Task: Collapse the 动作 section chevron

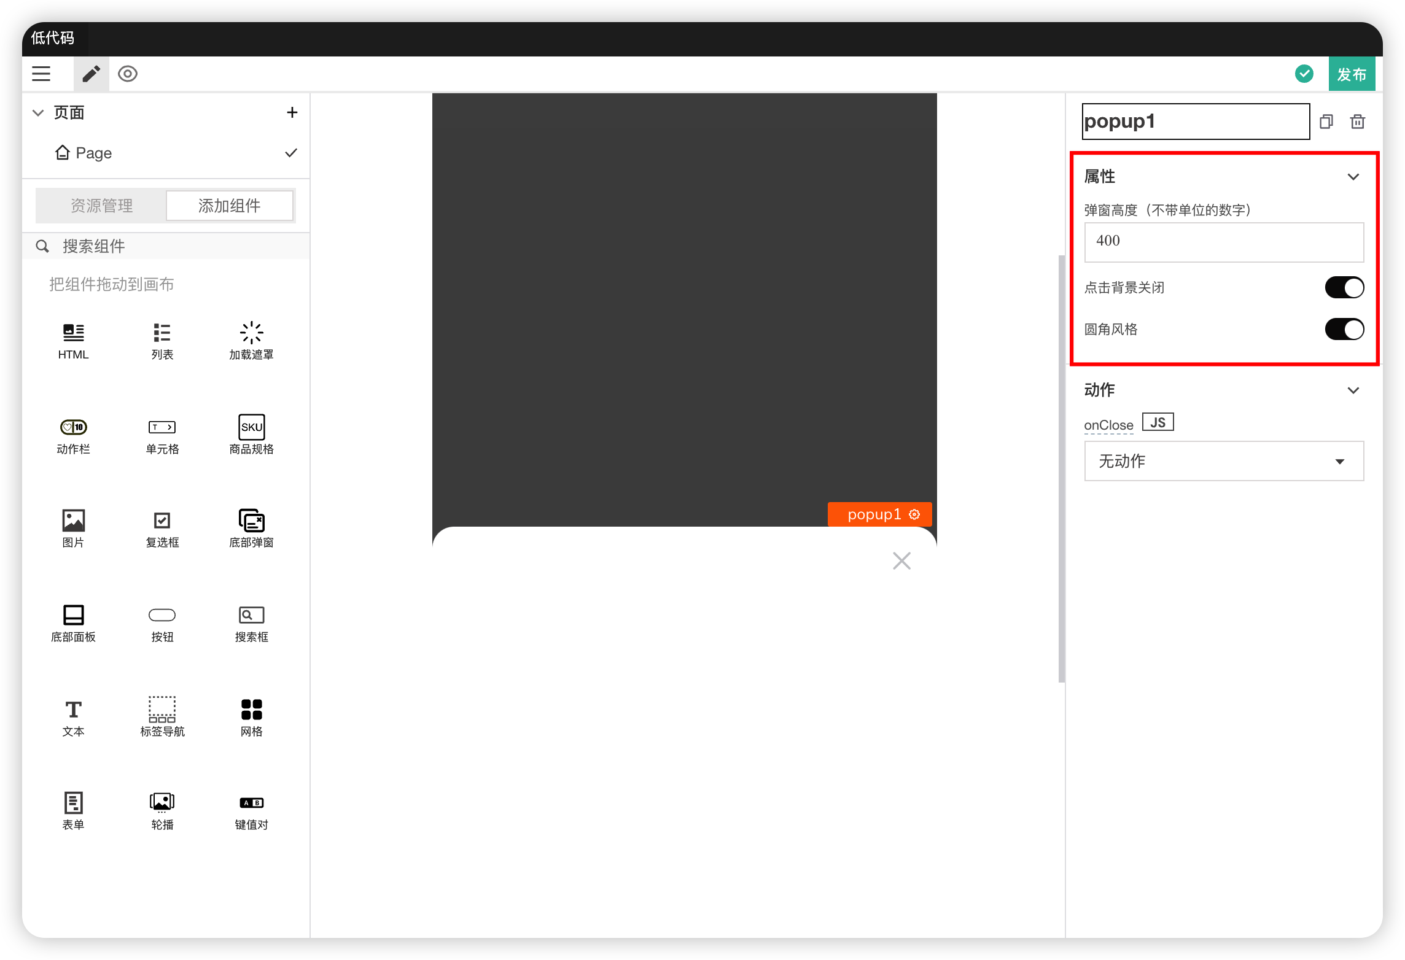Action: coord(1353,390)
